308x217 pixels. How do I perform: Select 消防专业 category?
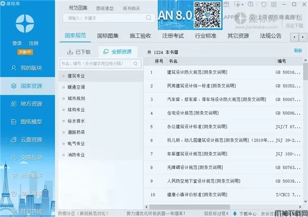pos(101,155)
